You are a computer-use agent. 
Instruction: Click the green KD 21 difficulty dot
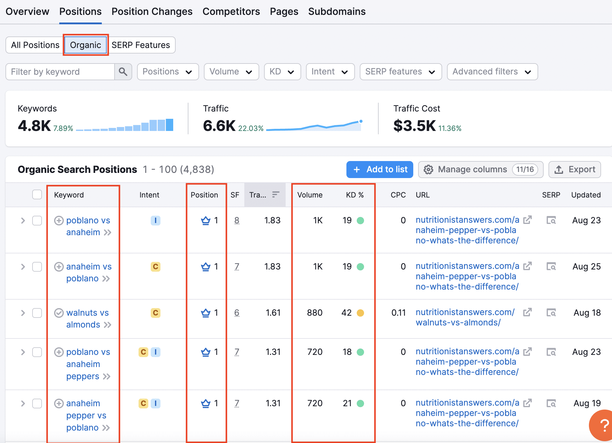(360, 404)
